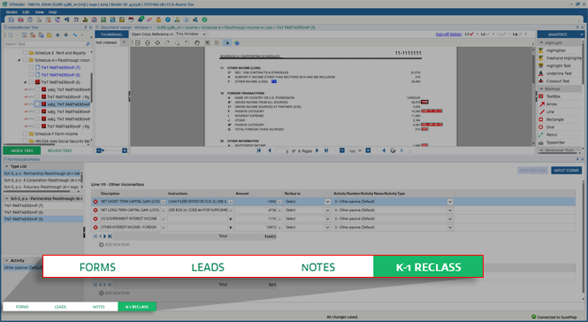The height and width of the screenshot is (322, 588).
Task: Check the Schedule E Rent and Royalty checkbox
Action: [25, 53]
